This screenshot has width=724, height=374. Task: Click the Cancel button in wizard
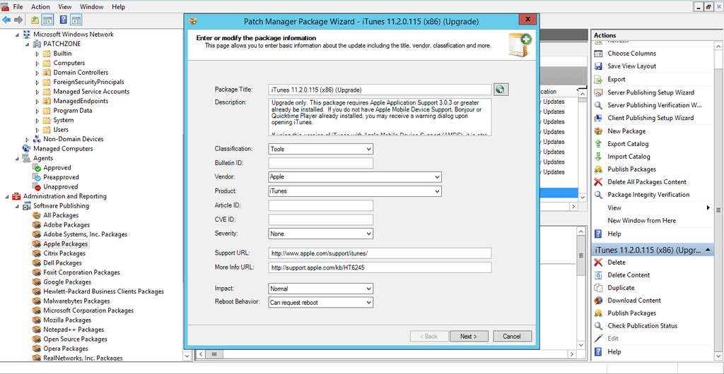pos(512,336)
